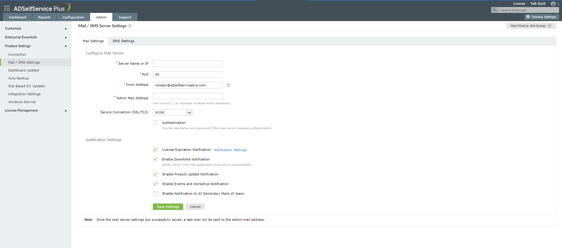Switch to the SMS Settings tab

click(x=123, y=41)
